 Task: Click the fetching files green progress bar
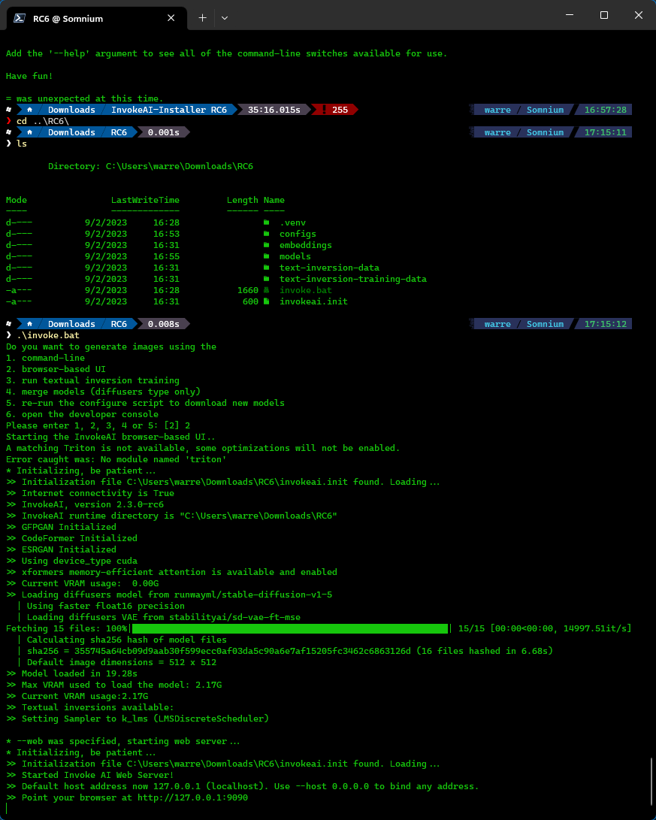(291, 628)
